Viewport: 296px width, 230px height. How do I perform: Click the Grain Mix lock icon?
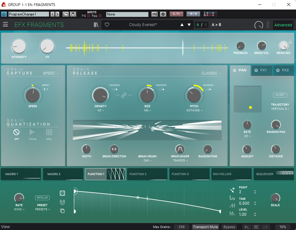click(x=290, y=42)
